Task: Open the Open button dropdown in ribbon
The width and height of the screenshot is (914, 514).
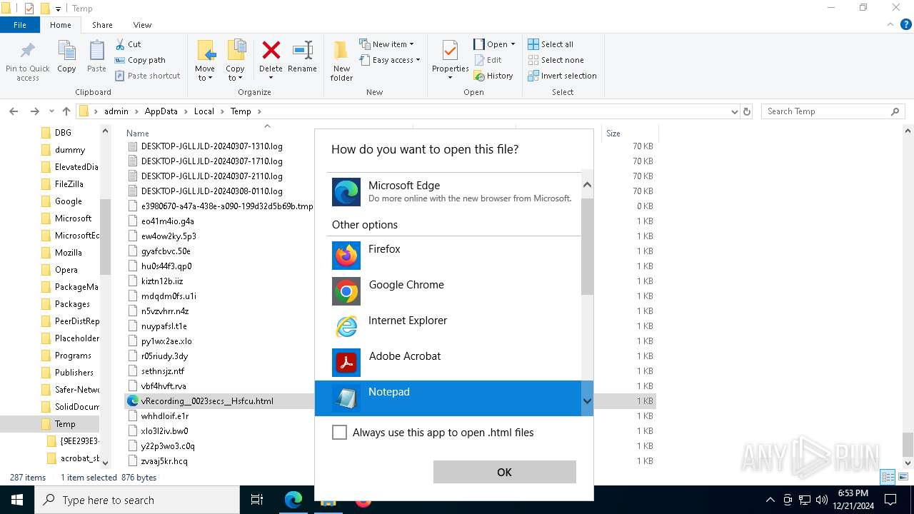Action: click(513, 44)
